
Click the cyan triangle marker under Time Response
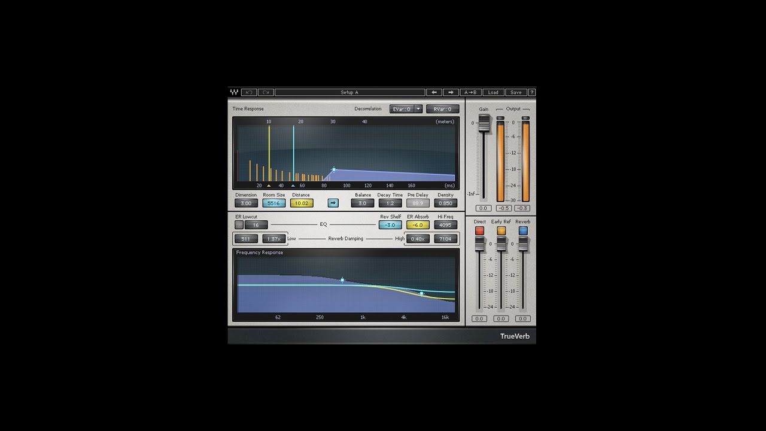coord(293,186)
